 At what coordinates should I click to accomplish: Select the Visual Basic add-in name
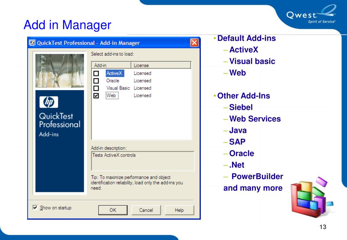pos(118,88)
